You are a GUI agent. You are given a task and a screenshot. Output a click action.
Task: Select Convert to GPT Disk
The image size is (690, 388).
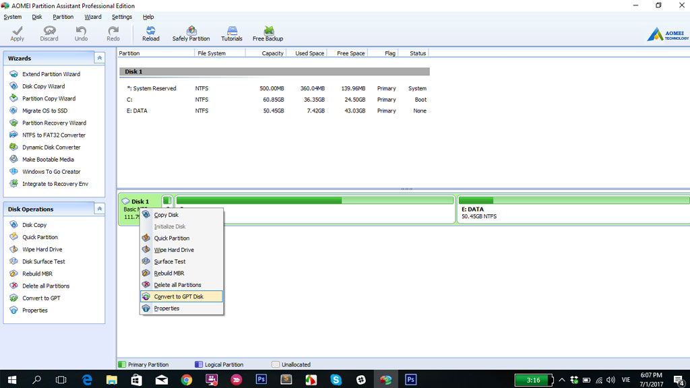point(181,296)
